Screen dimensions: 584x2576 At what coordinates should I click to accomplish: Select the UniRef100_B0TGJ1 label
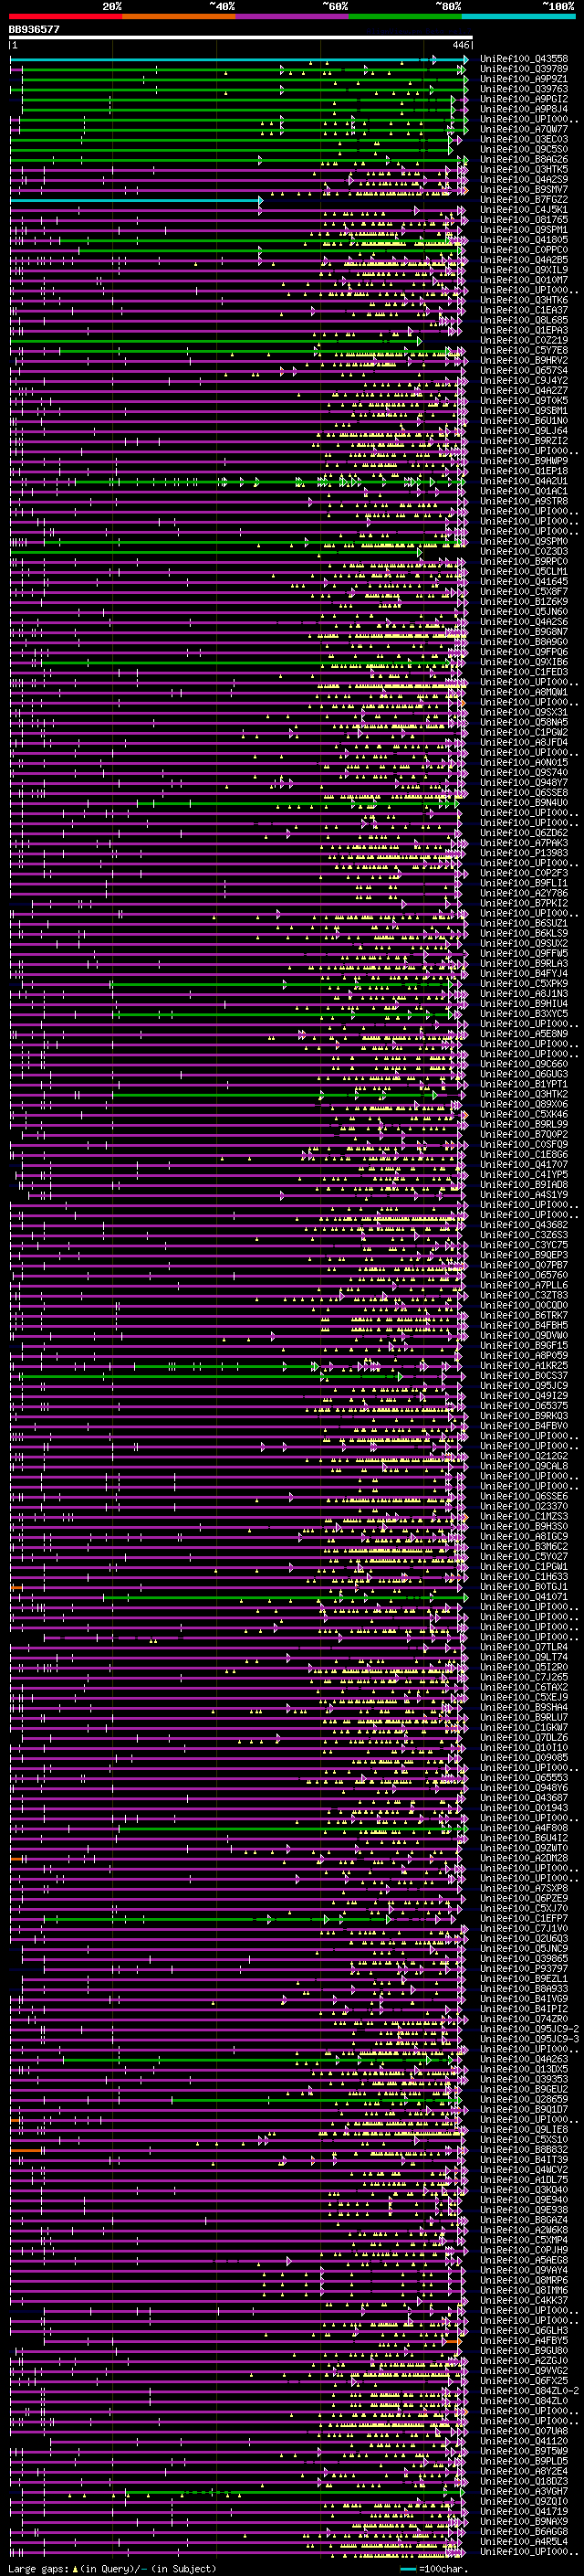[523, 1586]
